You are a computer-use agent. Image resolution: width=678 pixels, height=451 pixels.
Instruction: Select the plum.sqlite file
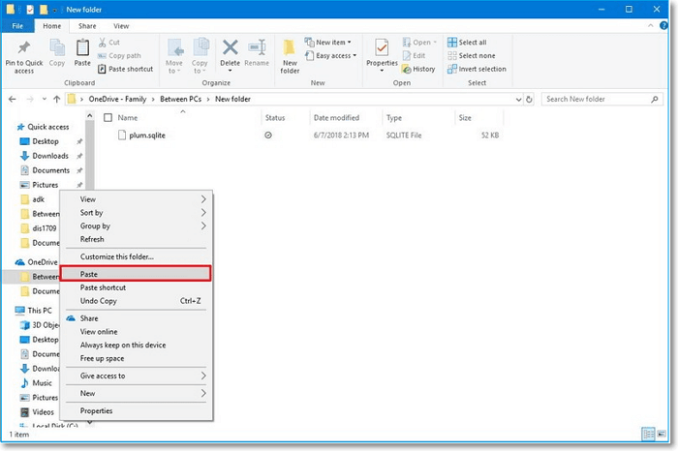[147, 135]
